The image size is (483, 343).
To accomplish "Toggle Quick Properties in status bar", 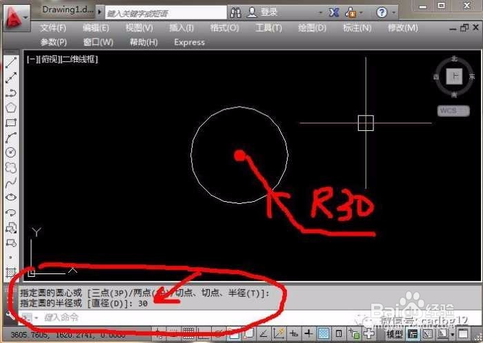I will (339, 333).
